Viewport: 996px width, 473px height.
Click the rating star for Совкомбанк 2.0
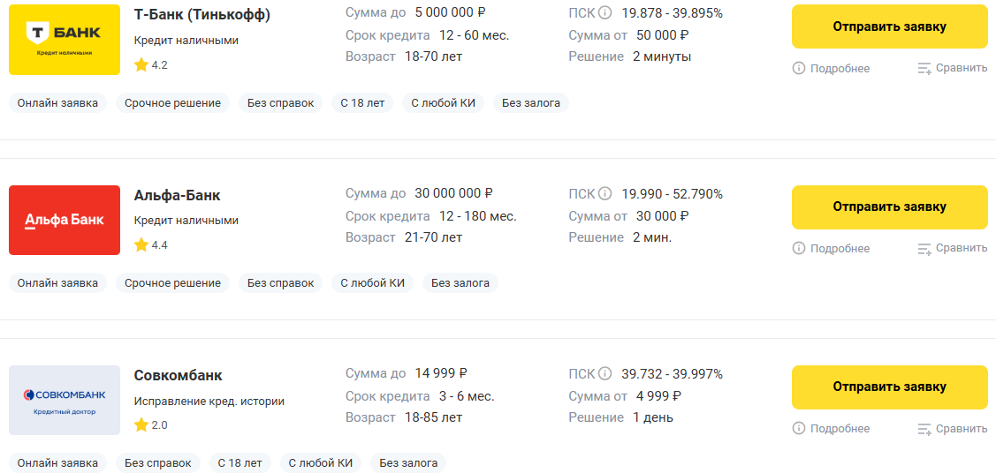(141, 424)
